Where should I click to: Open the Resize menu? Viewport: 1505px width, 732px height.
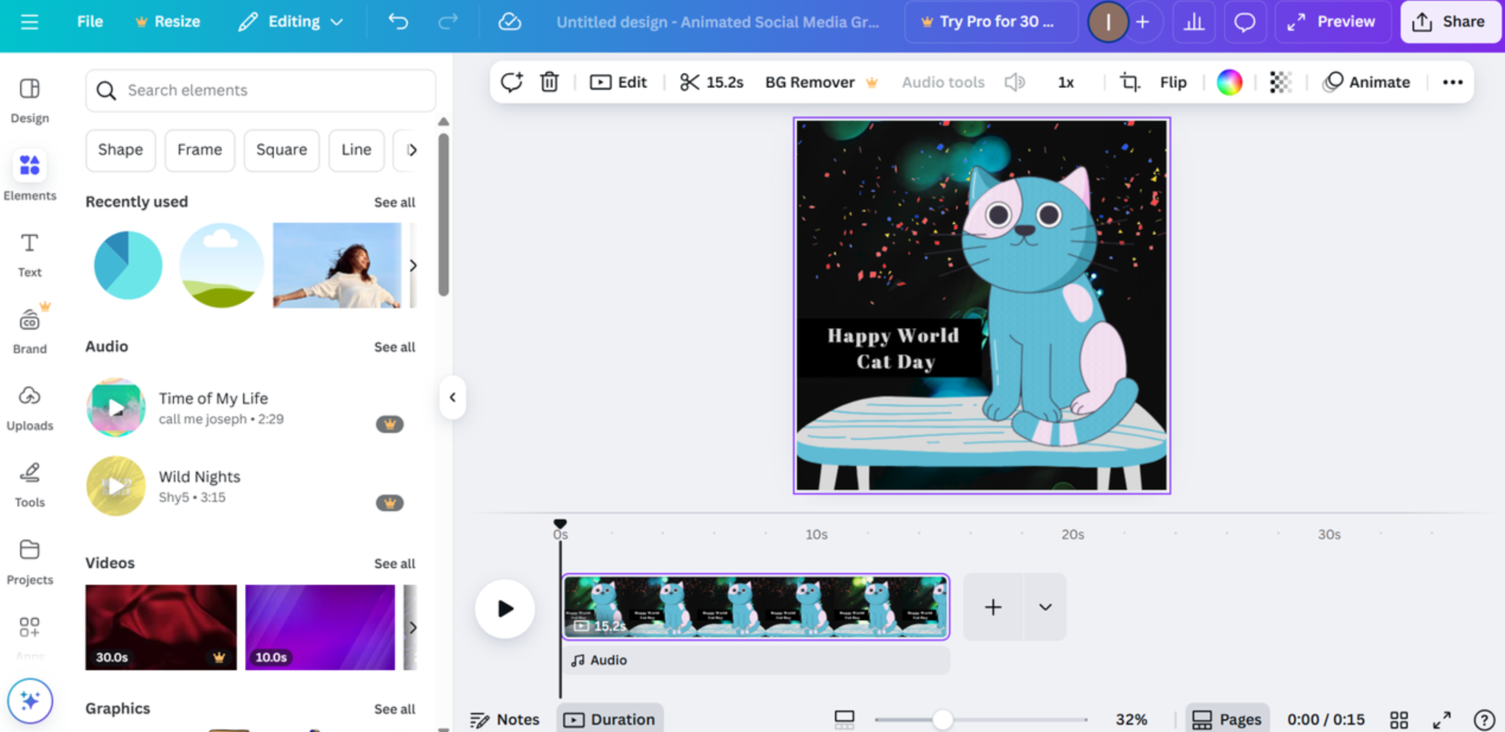168,22
